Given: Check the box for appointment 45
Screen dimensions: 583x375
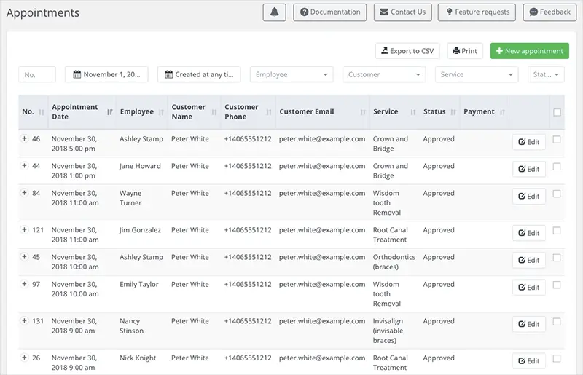Looking at the screenshot, I should coord(557,258).
